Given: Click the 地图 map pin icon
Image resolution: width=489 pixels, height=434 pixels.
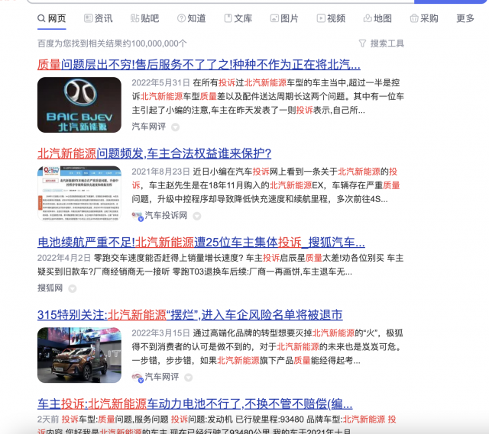Looking at the screenshot, I should point(368,18).
